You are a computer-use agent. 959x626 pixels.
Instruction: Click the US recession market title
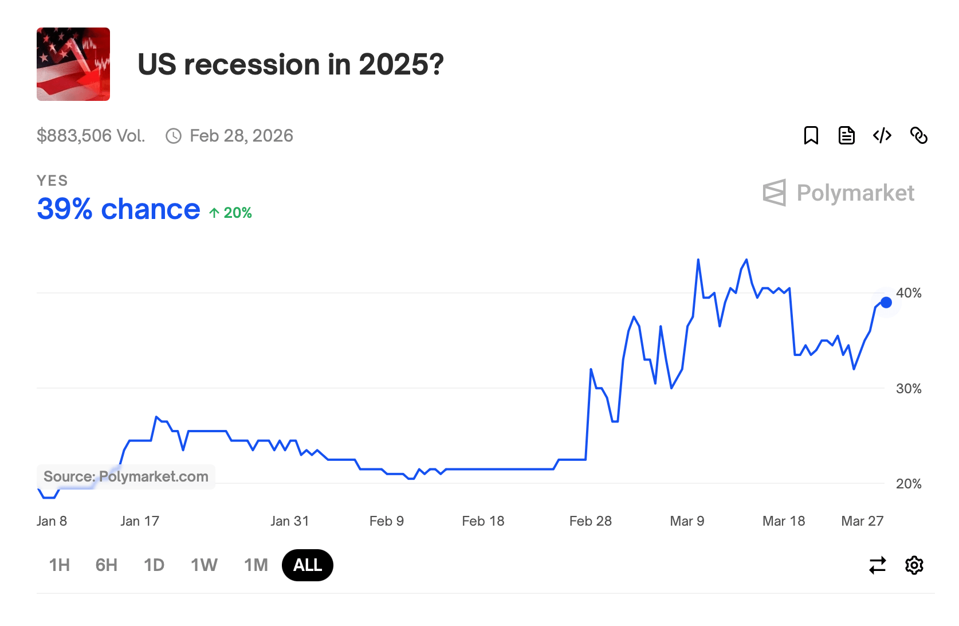291,64
